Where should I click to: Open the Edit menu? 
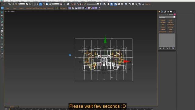coord(6,1)
